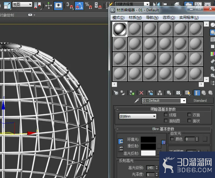Pick material from object eyedropper
215x178 pixels.
pos(137,100)
